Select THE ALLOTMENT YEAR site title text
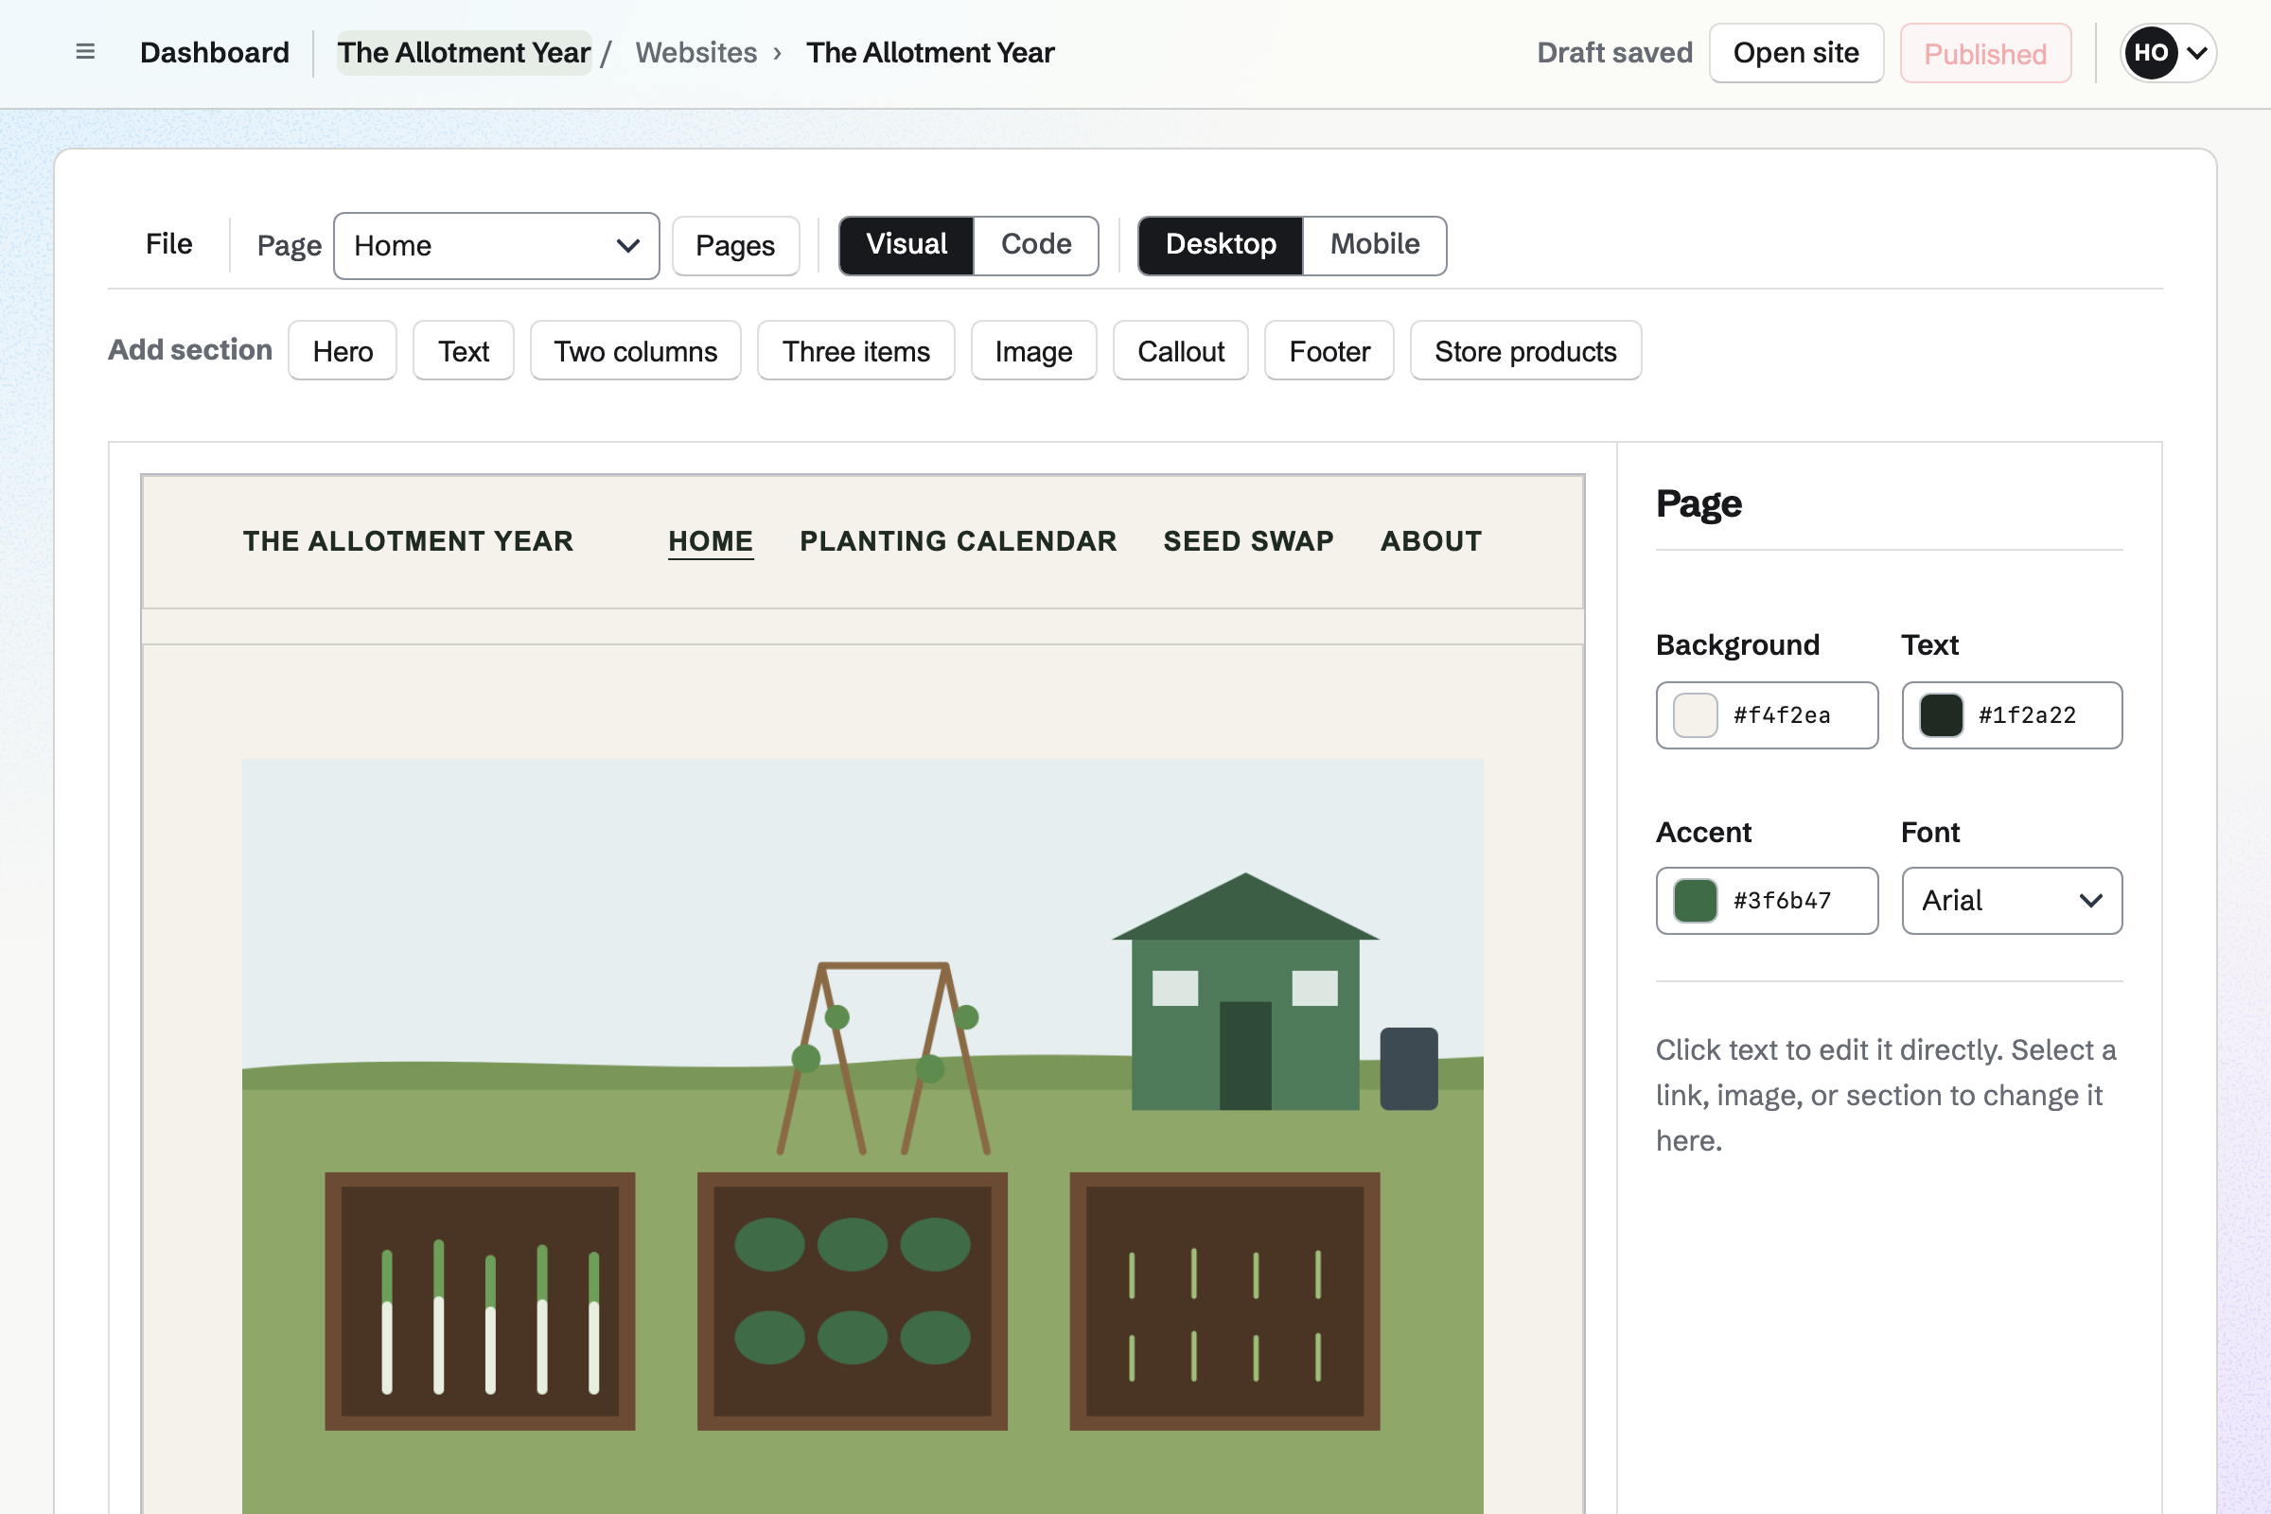Screen dimensions: 2271x1514 409,540
